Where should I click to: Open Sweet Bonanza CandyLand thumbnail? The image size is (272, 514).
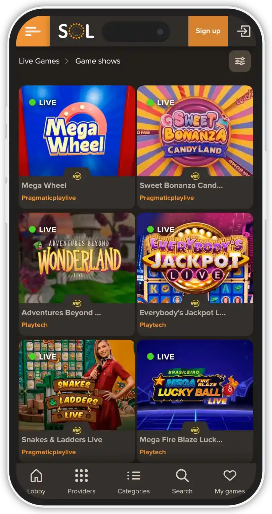pos(195,131)
